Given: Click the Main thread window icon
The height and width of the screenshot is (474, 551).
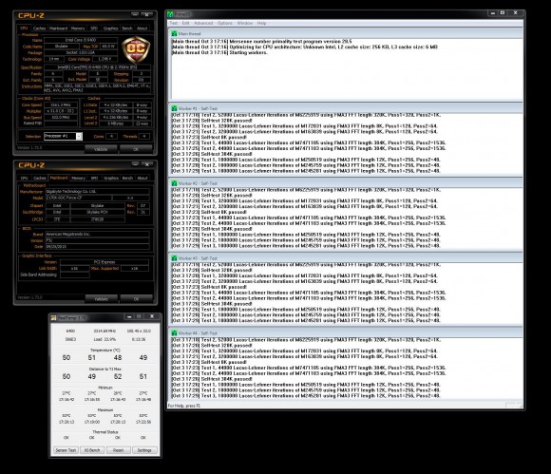Looking at the screenshot, I should point(174,34).
